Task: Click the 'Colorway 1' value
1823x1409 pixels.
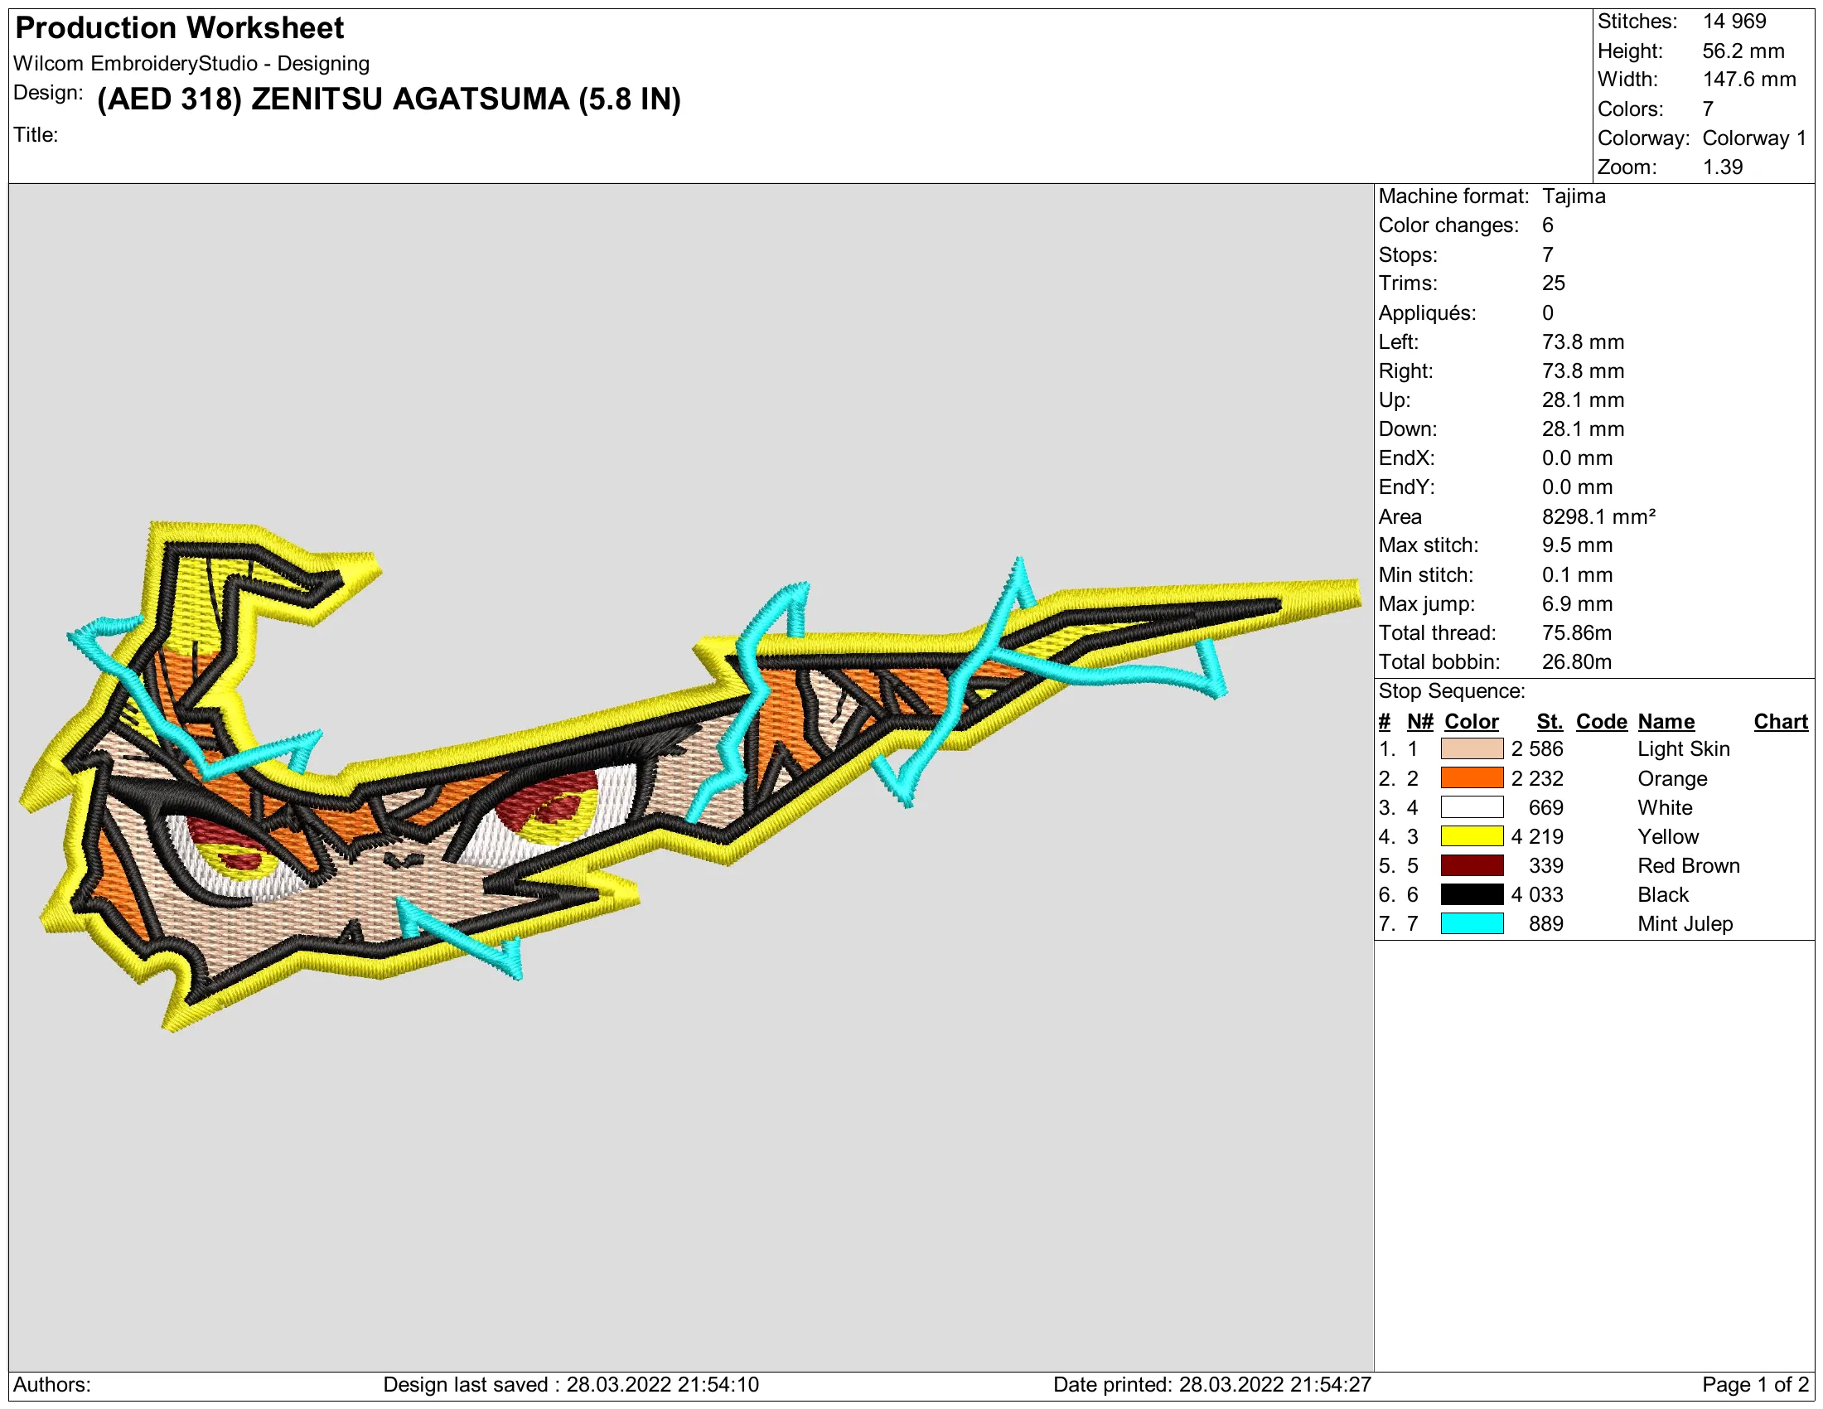Action: click(1753, 138)
